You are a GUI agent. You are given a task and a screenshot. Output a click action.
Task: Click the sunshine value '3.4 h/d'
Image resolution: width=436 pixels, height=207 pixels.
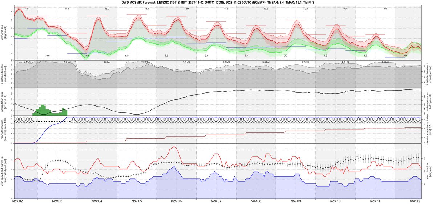[x=266, y=62]
